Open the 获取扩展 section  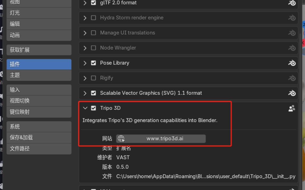click(39, 50)
